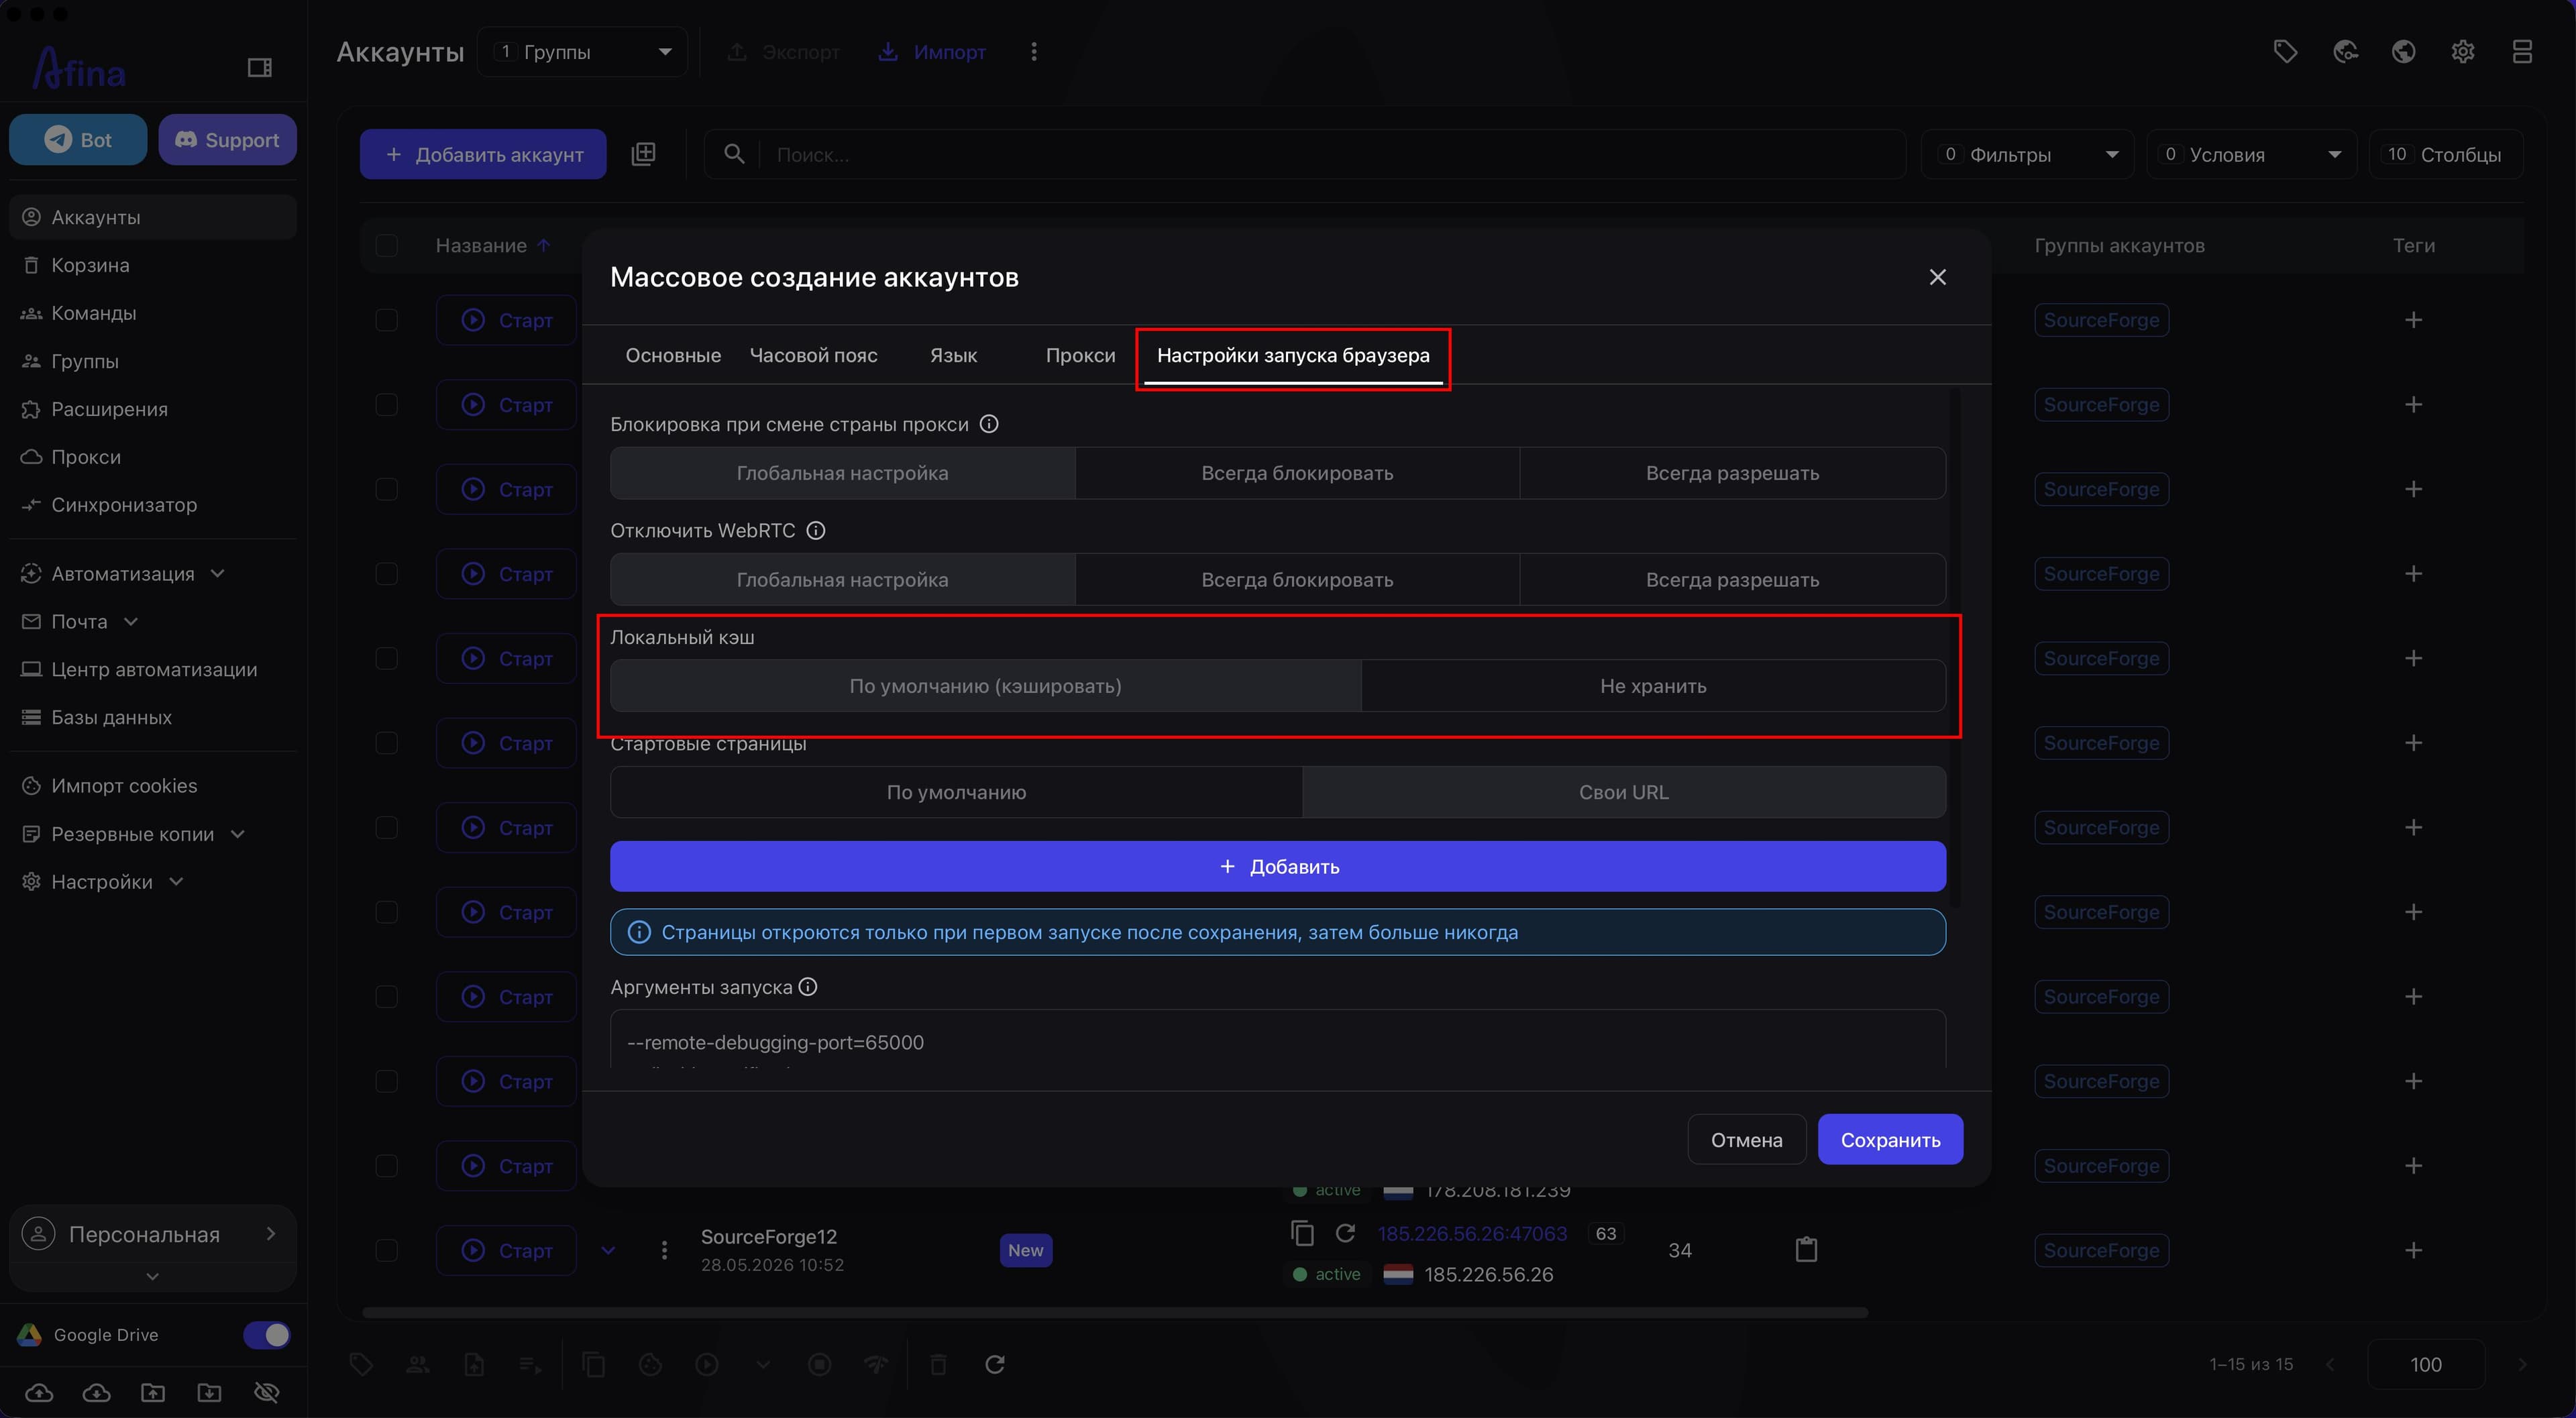Expand the SourceForge12 row chevron
Viewport: 2576px width, 1418px height.
click(x=608, y=1250)
